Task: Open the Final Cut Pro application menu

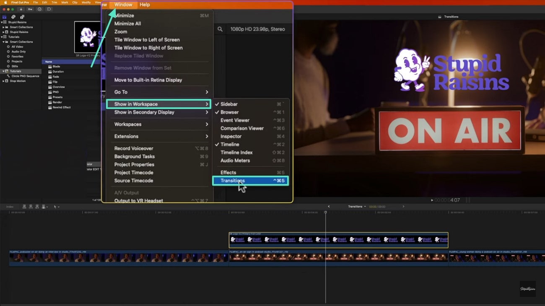Action: pos(20,3)
